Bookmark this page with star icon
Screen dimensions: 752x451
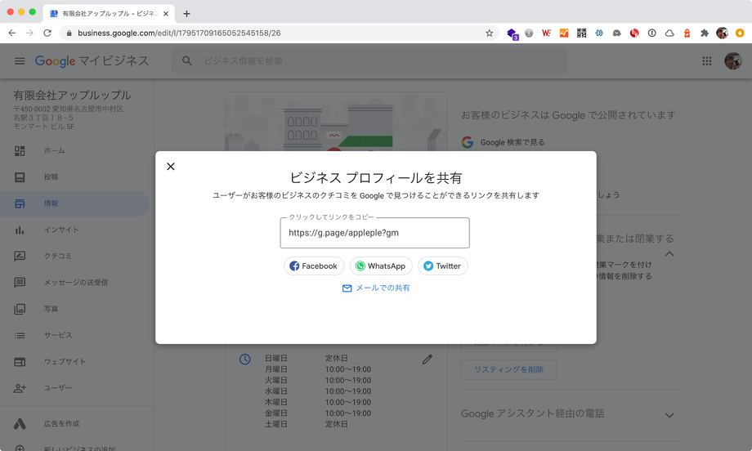pos(490,33)
